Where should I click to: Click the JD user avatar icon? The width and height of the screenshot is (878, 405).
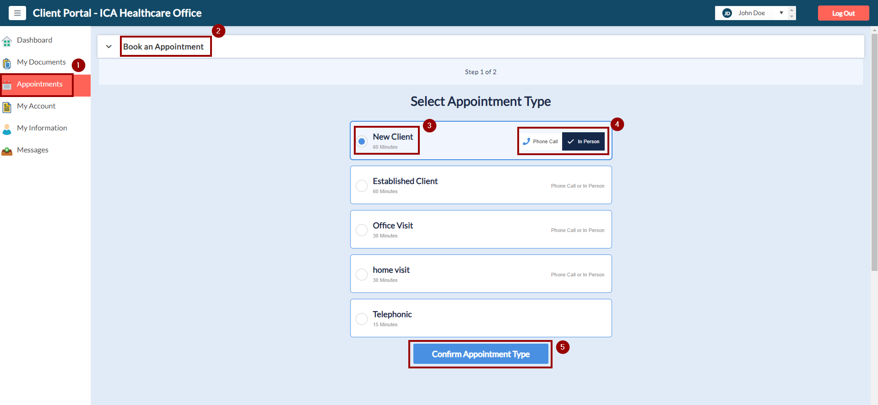(727, 13)
